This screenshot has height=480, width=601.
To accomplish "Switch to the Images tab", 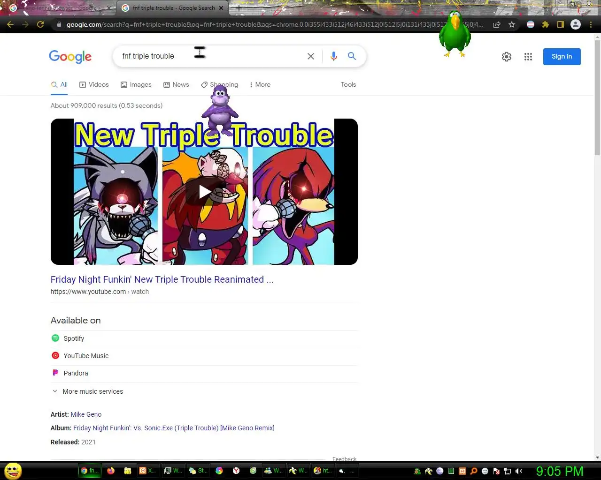I will click(136, 85).
